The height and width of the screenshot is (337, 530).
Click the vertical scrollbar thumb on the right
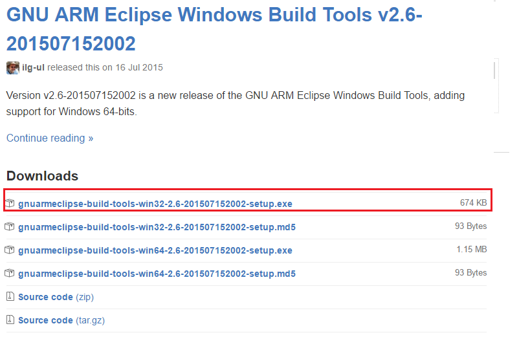point(495,70)
